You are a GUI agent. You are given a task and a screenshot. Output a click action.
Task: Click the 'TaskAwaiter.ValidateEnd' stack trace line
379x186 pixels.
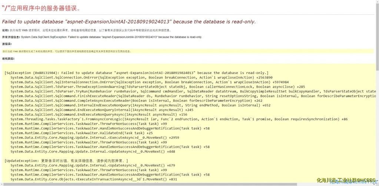click(x=82, y=133)
